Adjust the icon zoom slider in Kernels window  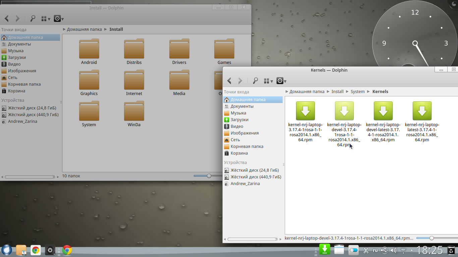coord(432,238)
